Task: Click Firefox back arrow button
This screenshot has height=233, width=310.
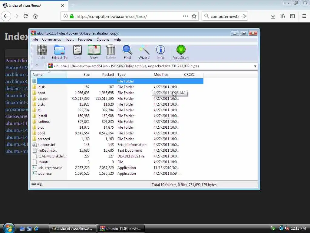Action: (6, 16)
